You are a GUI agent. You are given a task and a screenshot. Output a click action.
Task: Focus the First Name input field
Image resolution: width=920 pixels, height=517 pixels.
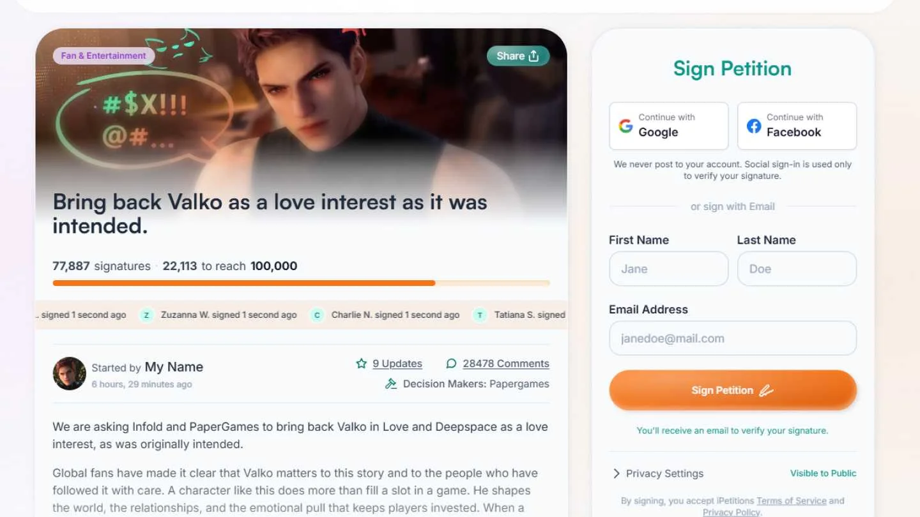coord(669,269)
